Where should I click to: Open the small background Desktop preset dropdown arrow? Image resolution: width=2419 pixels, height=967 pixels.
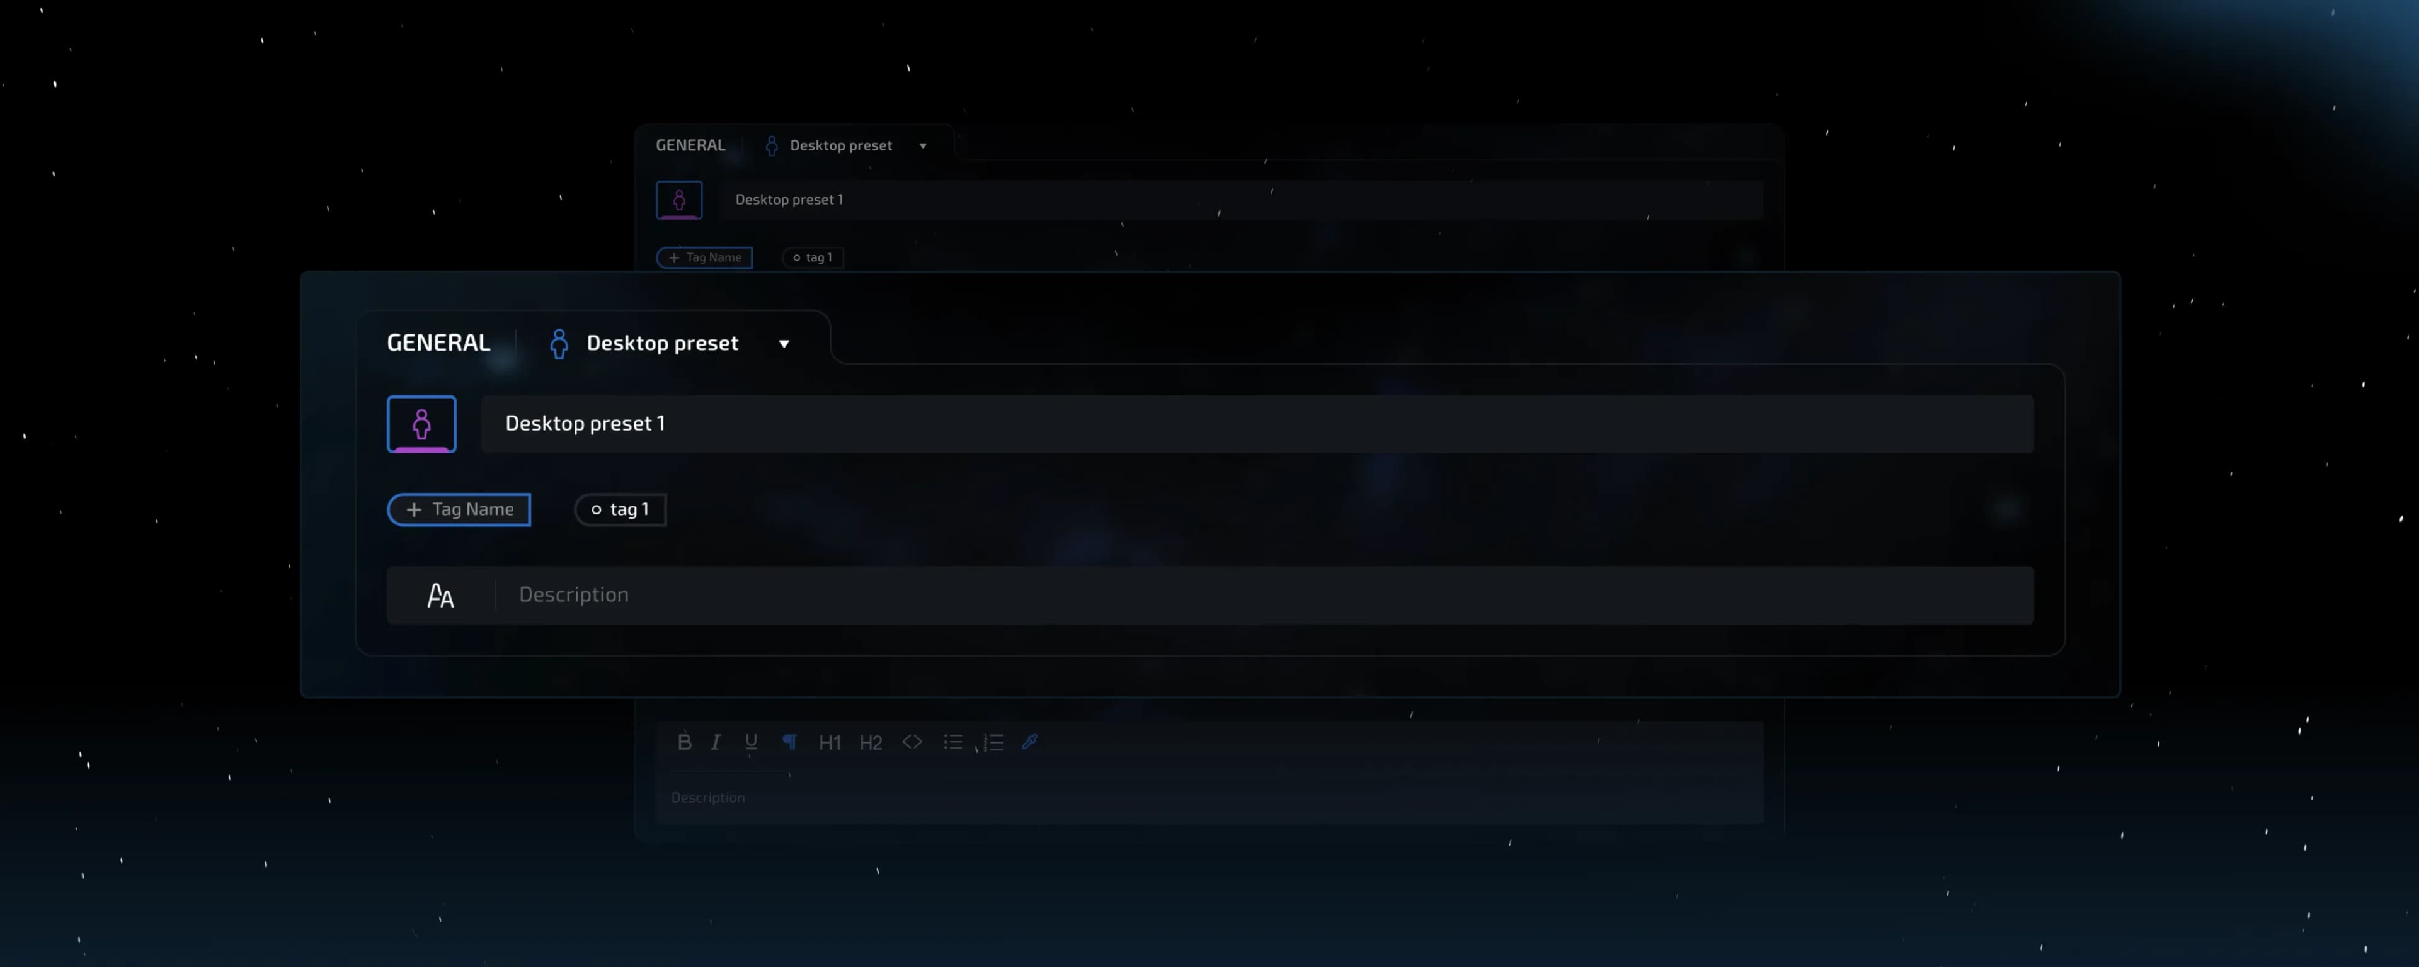(x=923, y=145)
